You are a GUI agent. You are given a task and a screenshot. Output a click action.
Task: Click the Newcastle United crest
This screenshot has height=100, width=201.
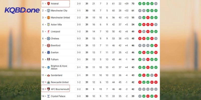[x=48, y=82]
